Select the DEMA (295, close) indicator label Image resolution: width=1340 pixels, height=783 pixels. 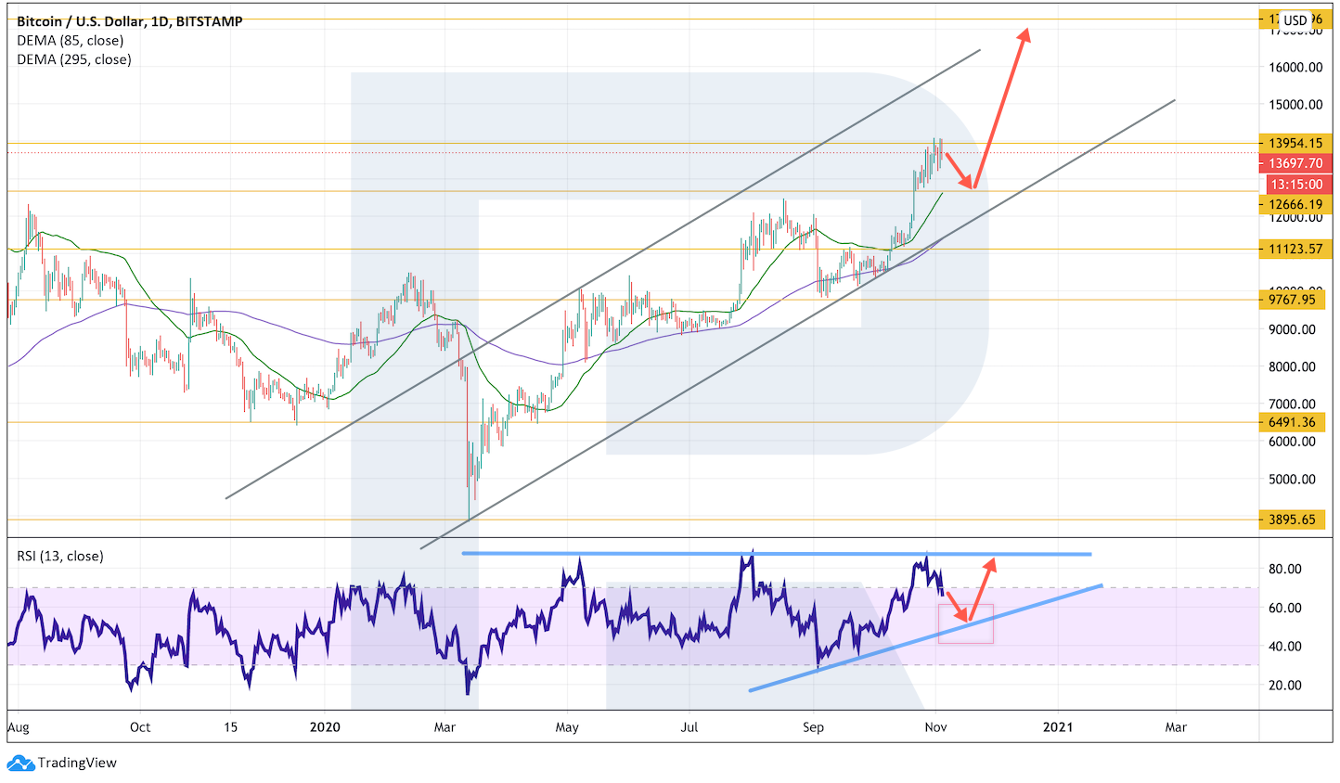[x=74, y=59]
